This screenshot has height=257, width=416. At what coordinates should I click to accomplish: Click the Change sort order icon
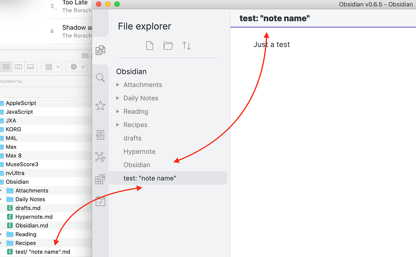pos(186,45)
